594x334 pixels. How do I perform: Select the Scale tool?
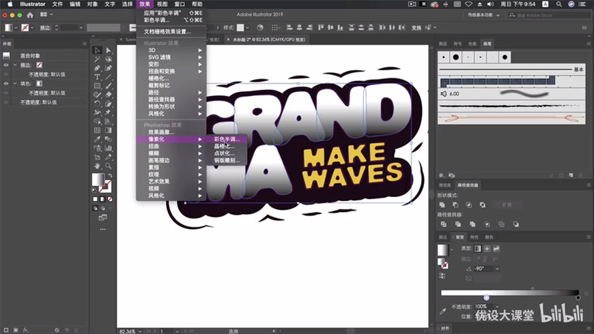click(x=109, y=104)
